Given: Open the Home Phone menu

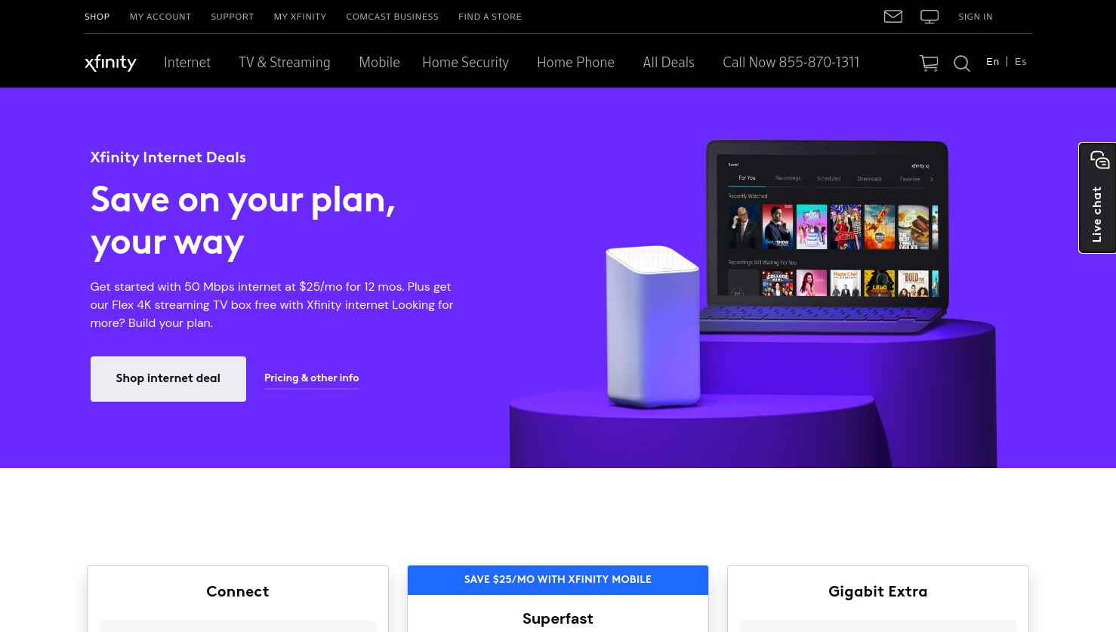Looking at the screenshot, I should (575, 63).
